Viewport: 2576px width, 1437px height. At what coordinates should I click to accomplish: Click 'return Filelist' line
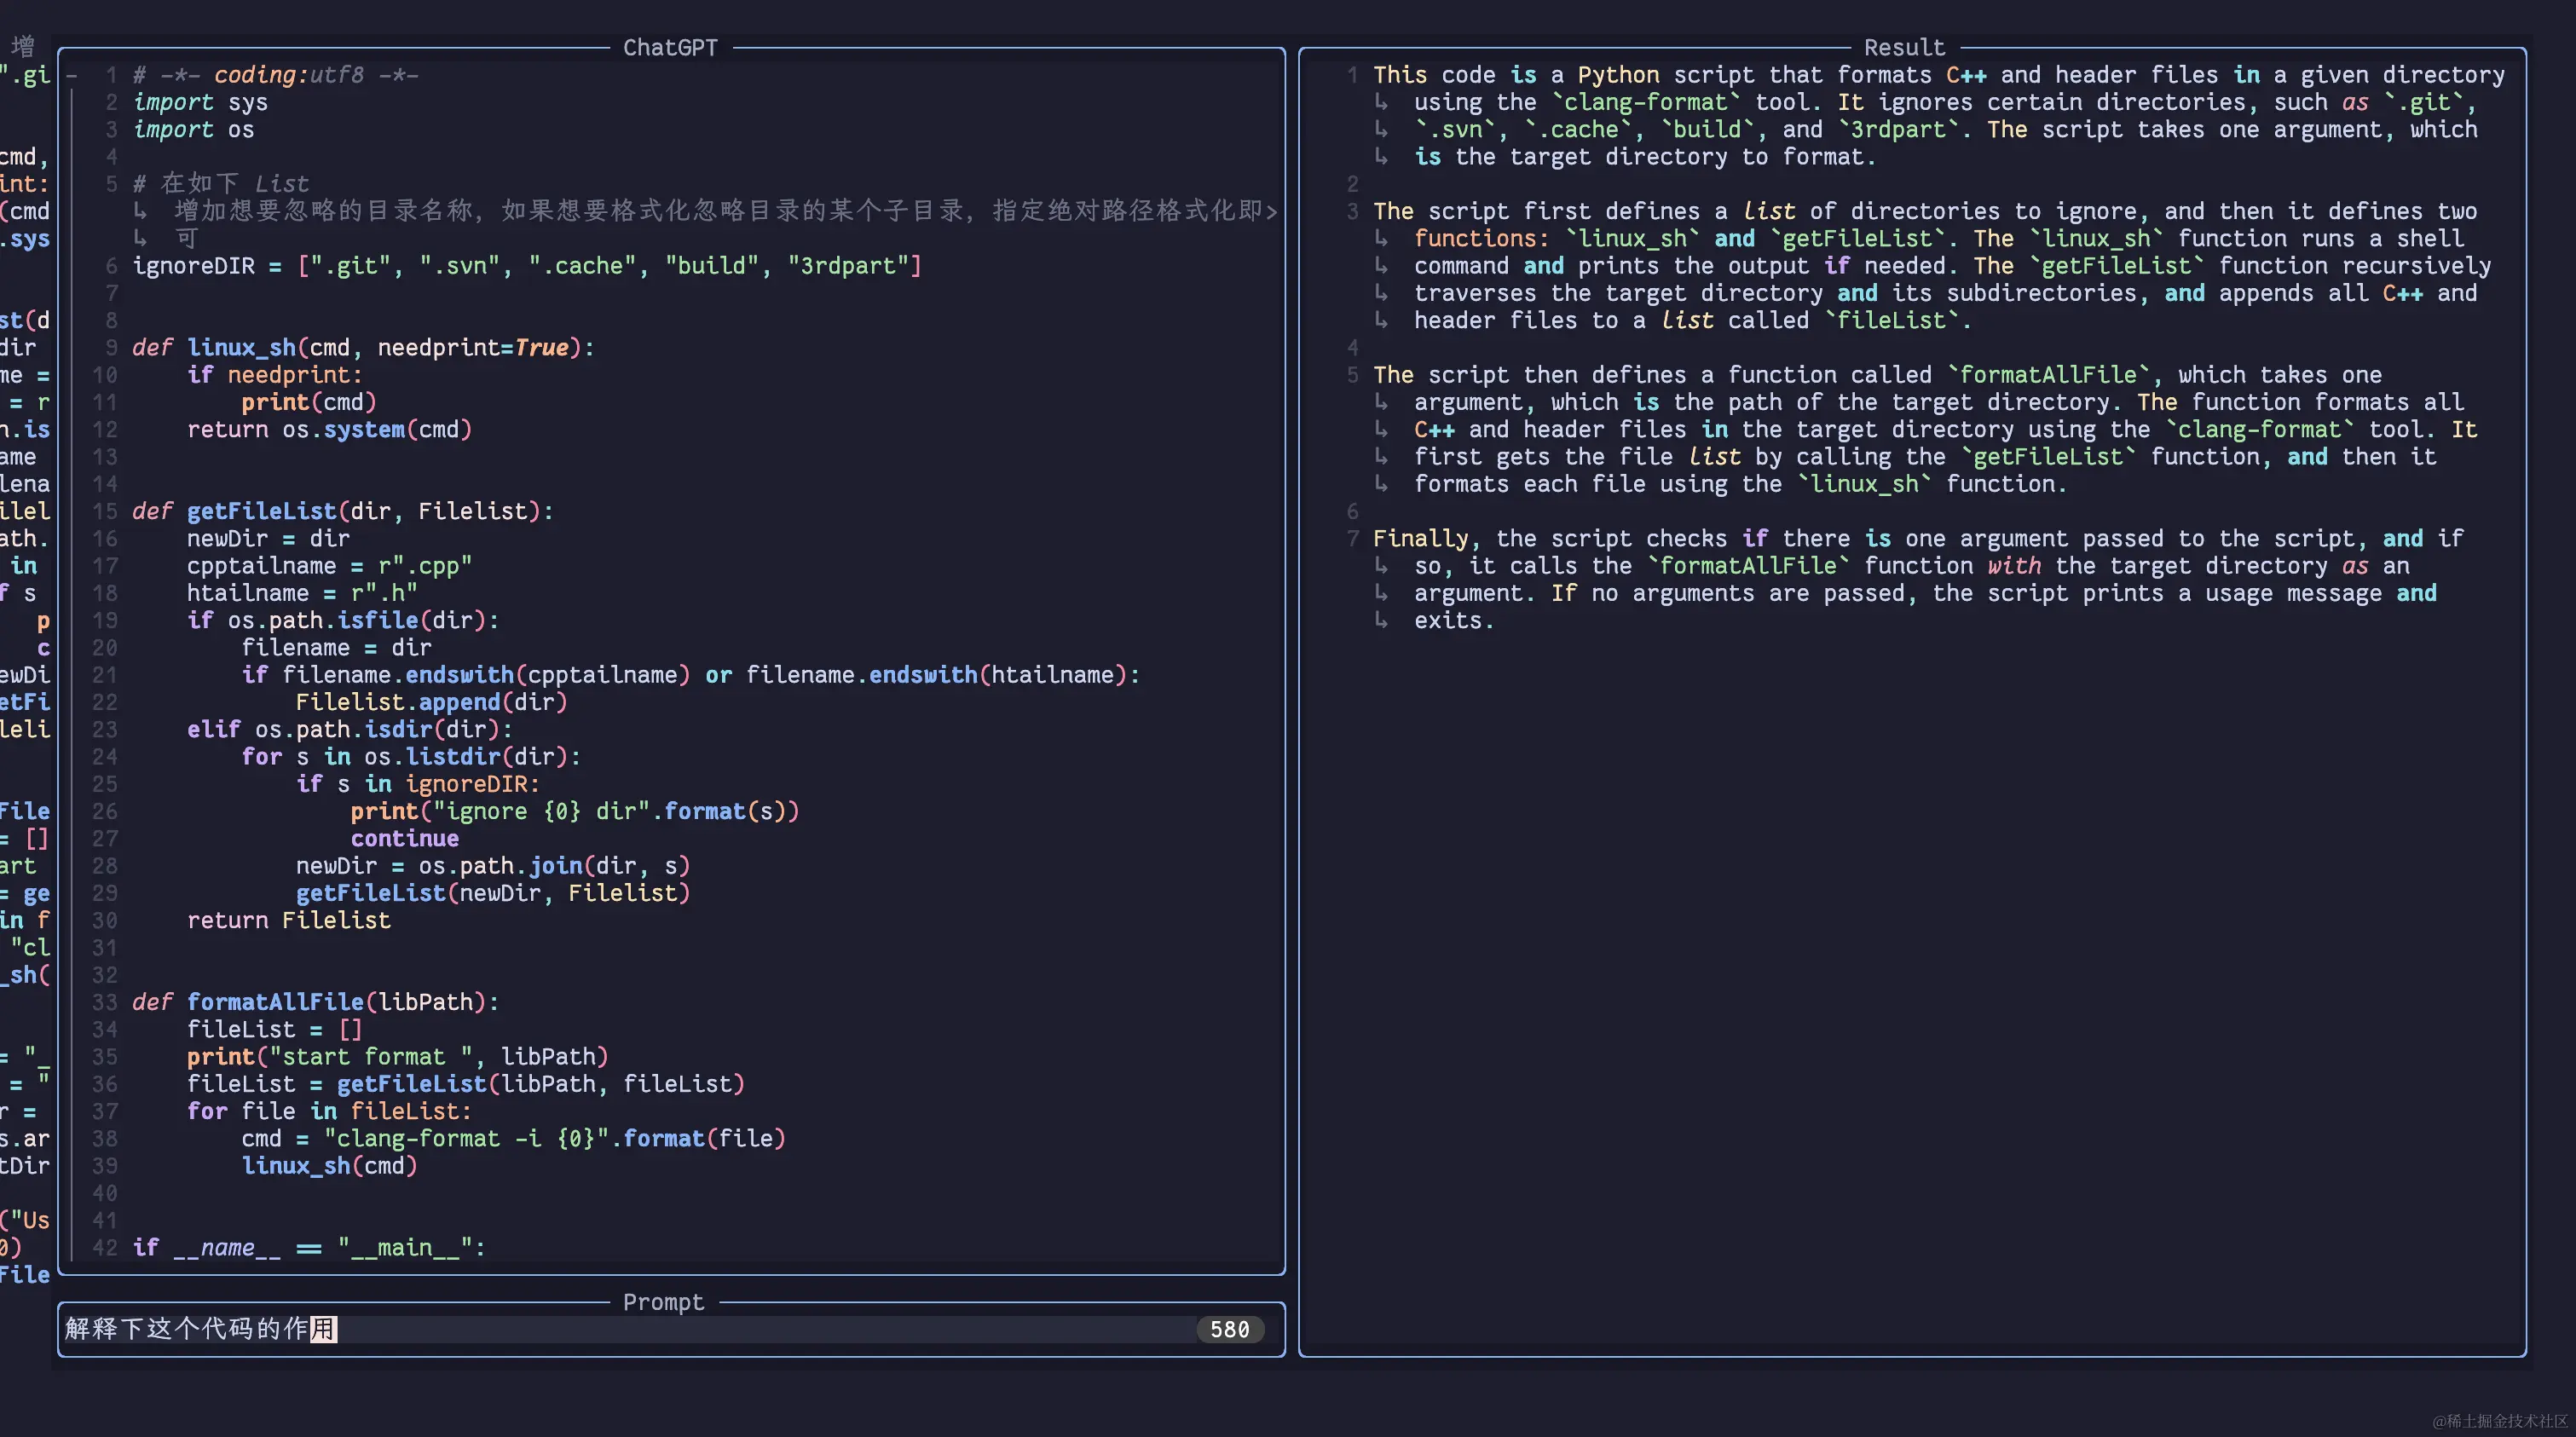tap(289, 920)
